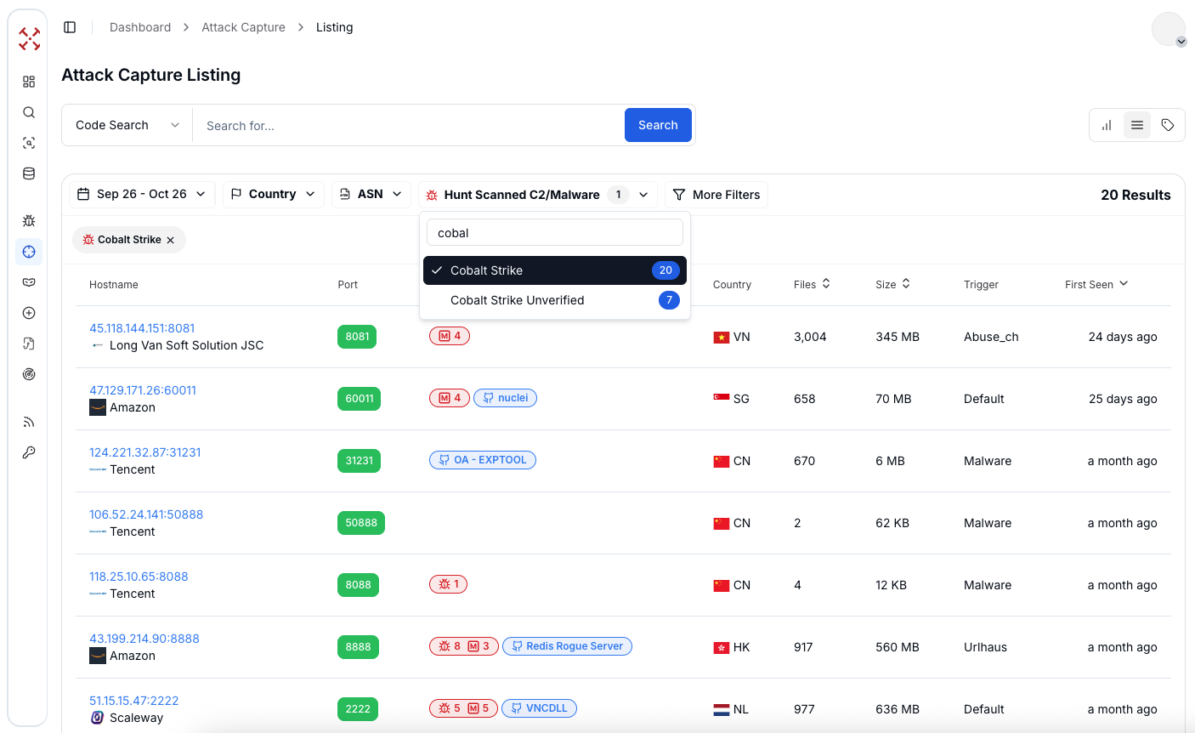The image size is (1195, 733).
Task: Toggle the sidebar collapse icon
Action: click(70, 27)
